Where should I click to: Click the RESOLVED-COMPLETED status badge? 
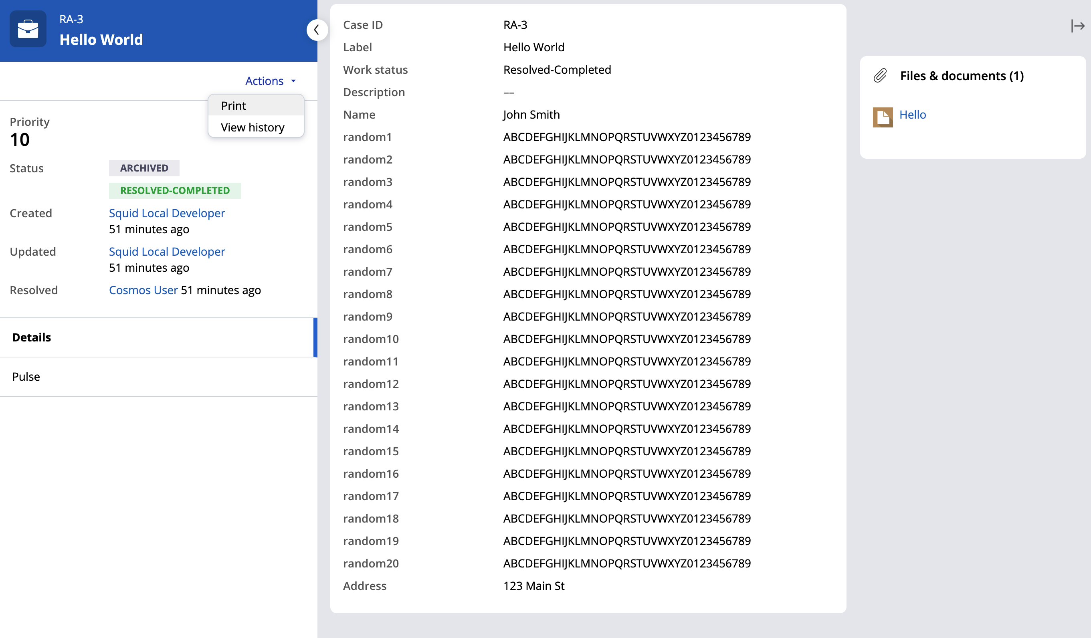click(x=175, y=190)
